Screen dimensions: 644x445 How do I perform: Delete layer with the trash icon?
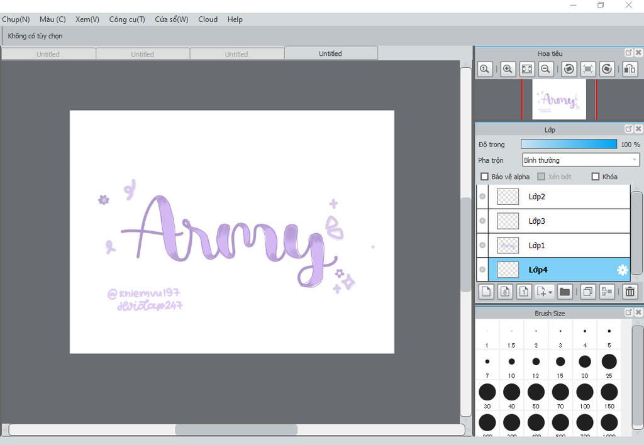pyautogui.click(x=630, y=292)
